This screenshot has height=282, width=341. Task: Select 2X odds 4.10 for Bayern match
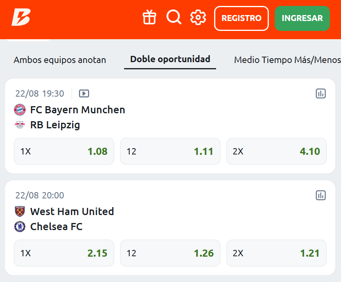coord(276,151)
